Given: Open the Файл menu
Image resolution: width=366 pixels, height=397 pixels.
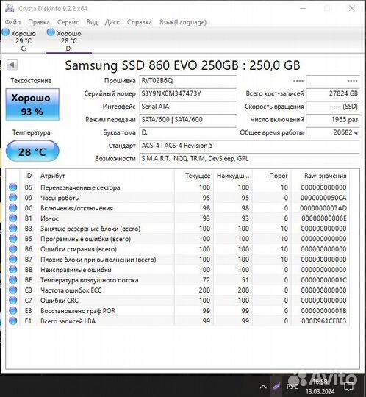Looking at the screenshot, I should tap(12, 22).
